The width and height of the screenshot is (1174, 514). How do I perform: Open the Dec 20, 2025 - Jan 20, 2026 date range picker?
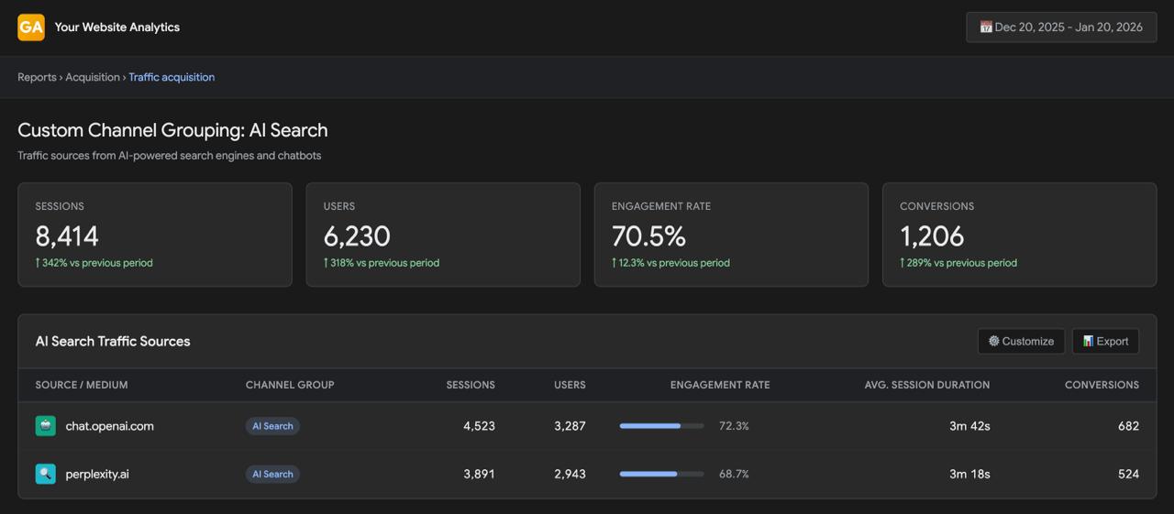tap(1061, 27)
